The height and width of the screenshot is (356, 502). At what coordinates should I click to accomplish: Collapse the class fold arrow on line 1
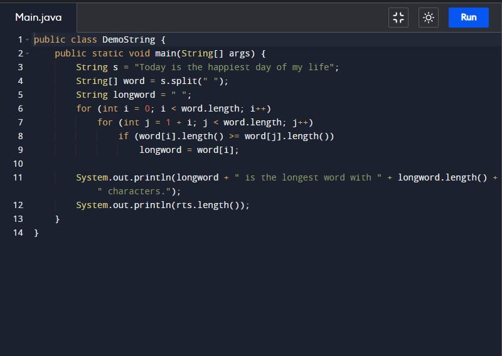click(28, 39)
